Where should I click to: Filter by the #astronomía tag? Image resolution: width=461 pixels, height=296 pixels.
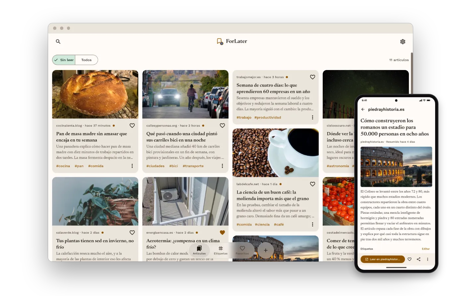[x=338, y=166]
